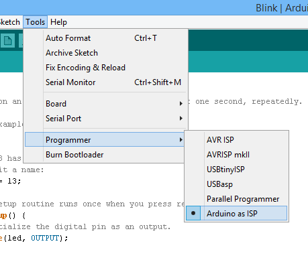Viewport: 308px width, 266px height.
Task: Click the OUTPUT keyword in code
Action: pyautogui.click(x=45, y=238)
